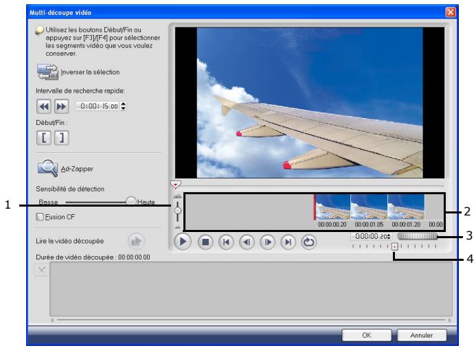Click the larger mountain zoom-in icon

[x=178, y=196]
